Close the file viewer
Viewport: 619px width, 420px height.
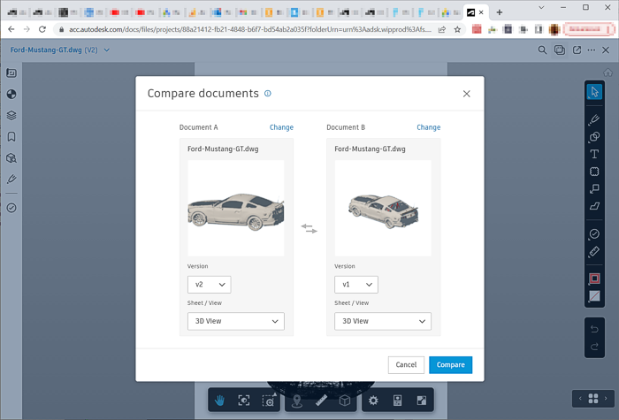coord(606,50)
